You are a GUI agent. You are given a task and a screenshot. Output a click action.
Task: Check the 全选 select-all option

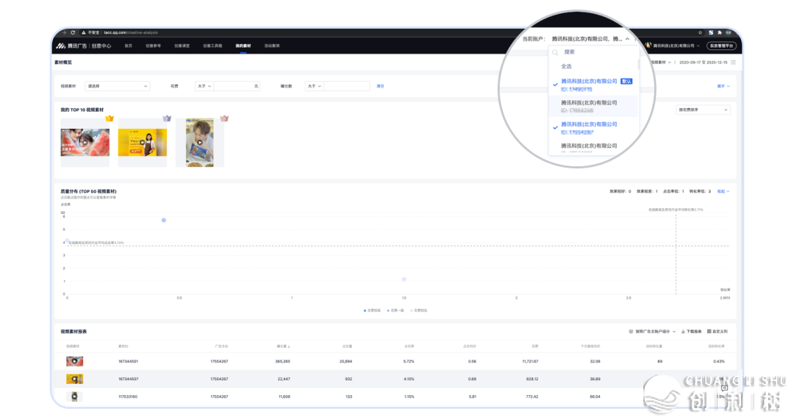pyautogui.click(x=568, y=66)
